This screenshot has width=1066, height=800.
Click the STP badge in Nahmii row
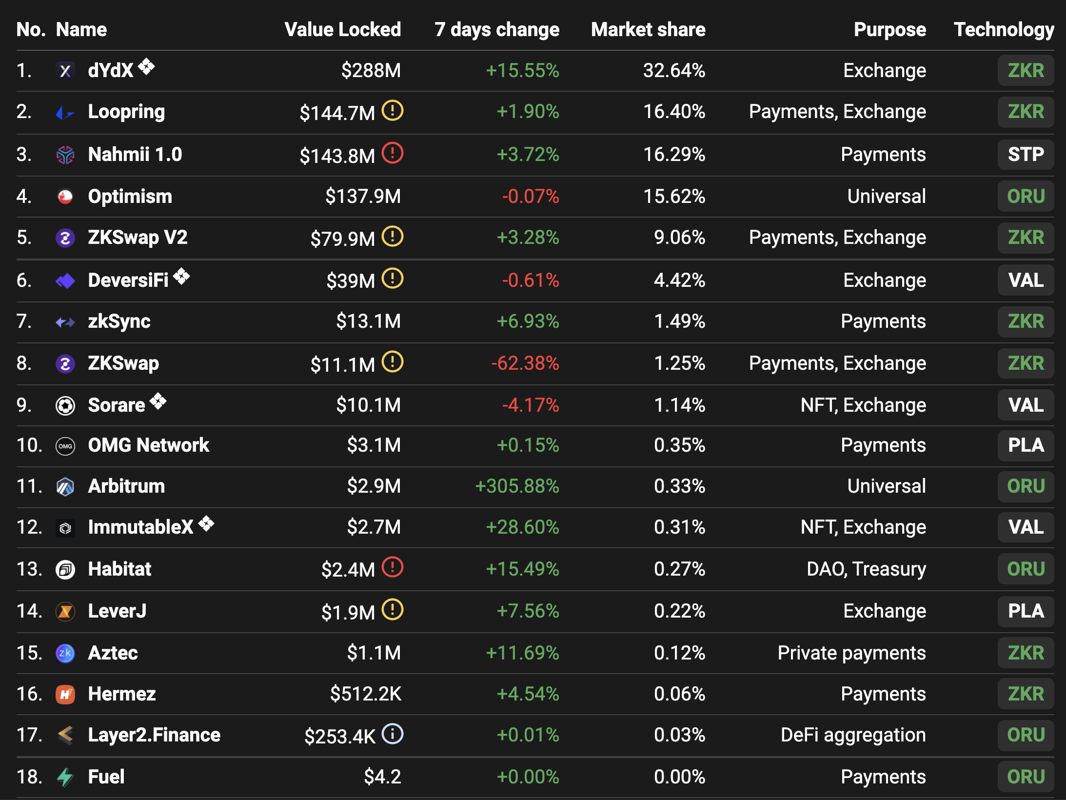point(1026,155)
